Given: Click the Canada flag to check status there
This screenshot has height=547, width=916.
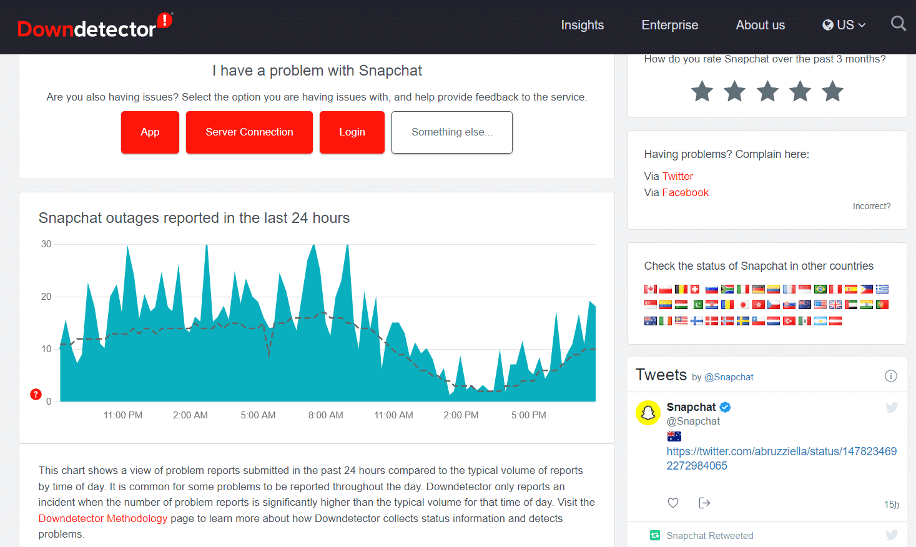Looking at the screenshot, I should click(x=650, y=288).
